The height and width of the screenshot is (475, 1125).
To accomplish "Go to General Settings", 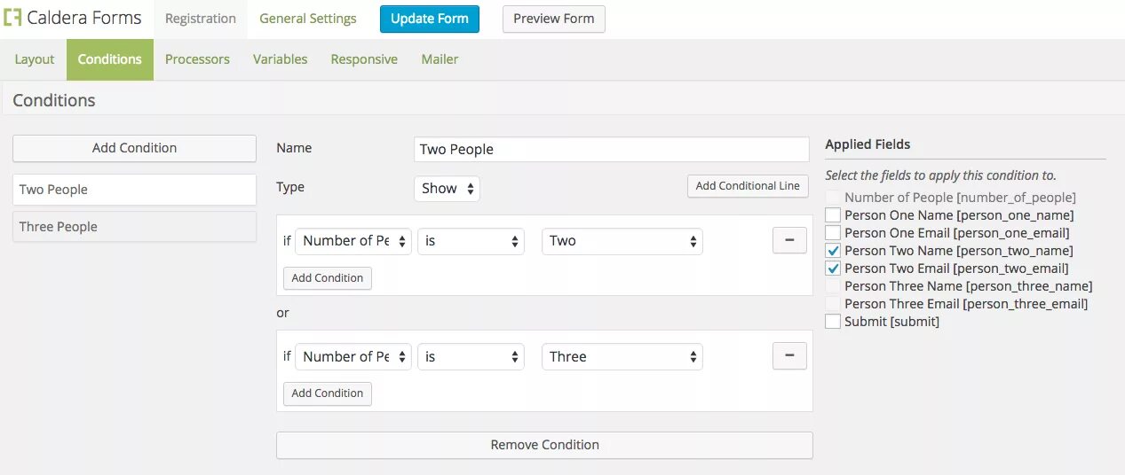I will click(x=307, y=19).
